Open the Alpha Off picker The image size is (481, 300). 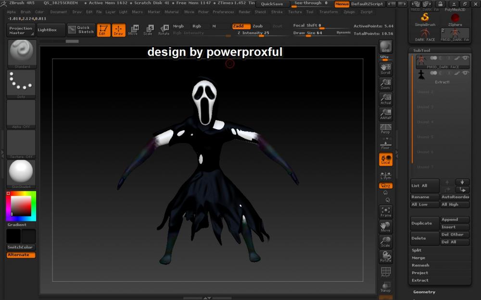coord(22,114)
